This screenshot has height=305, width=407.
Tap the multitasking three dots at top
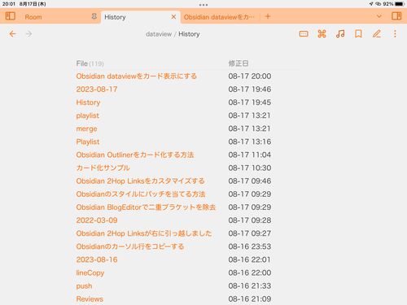[x=203, y=5]
